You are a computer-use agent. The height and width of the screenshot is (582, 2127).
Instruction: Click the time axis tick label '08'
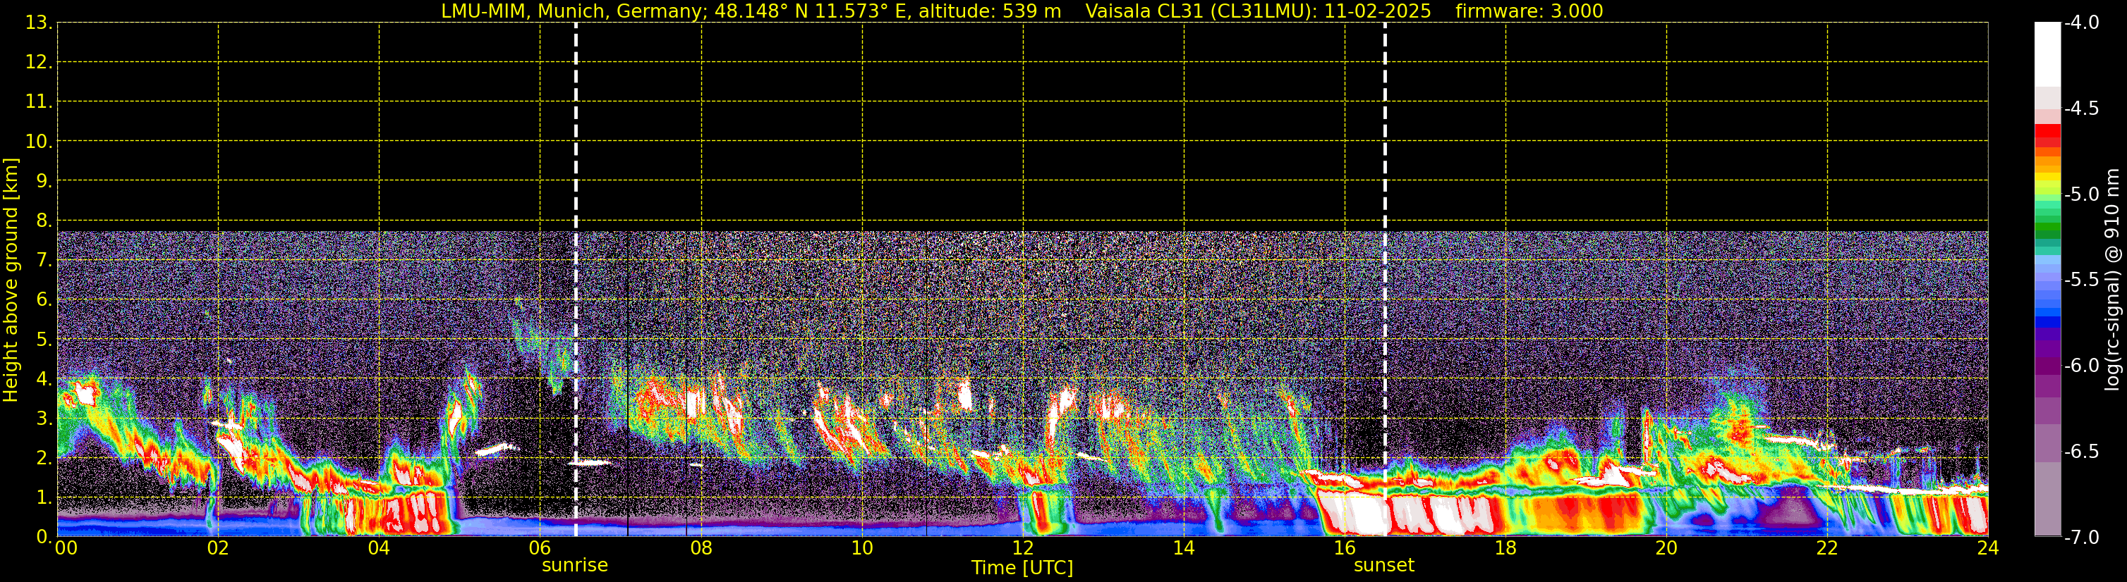pos(701,548)
